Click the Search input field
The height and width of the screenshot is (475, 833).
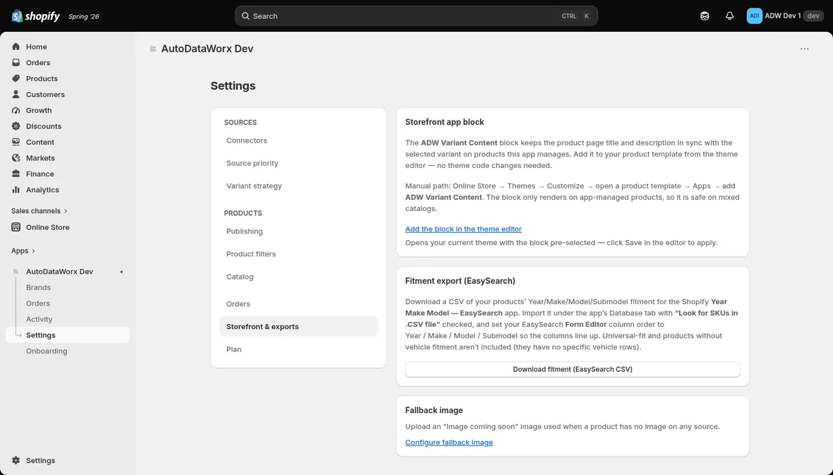click(416, 16)
